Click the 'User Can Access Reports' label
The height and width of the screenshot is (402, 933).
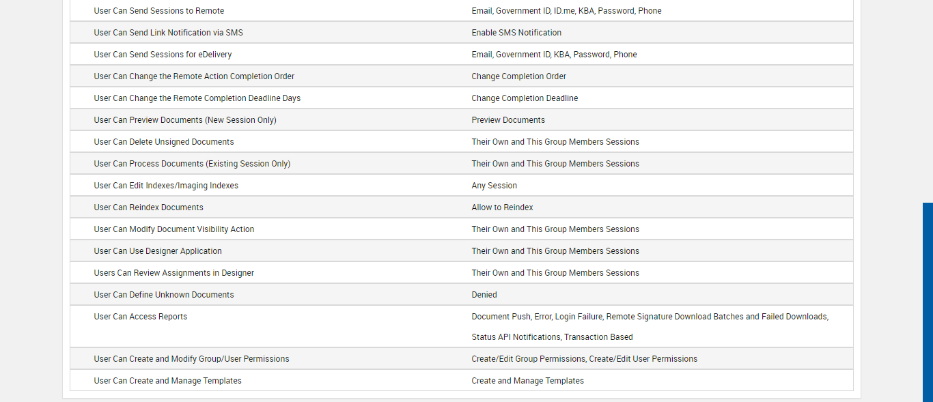[x=140, y=317]
